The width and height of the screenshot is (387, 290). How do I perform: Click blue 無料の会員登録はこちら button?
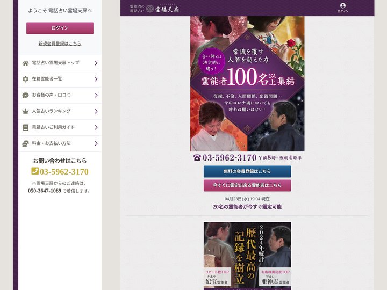coord(247,171)
